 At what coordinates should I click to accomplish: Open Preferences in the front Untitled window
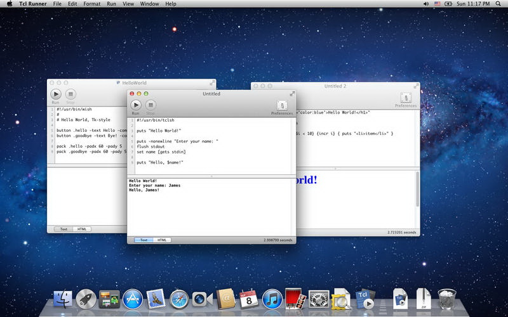[282, 106]
